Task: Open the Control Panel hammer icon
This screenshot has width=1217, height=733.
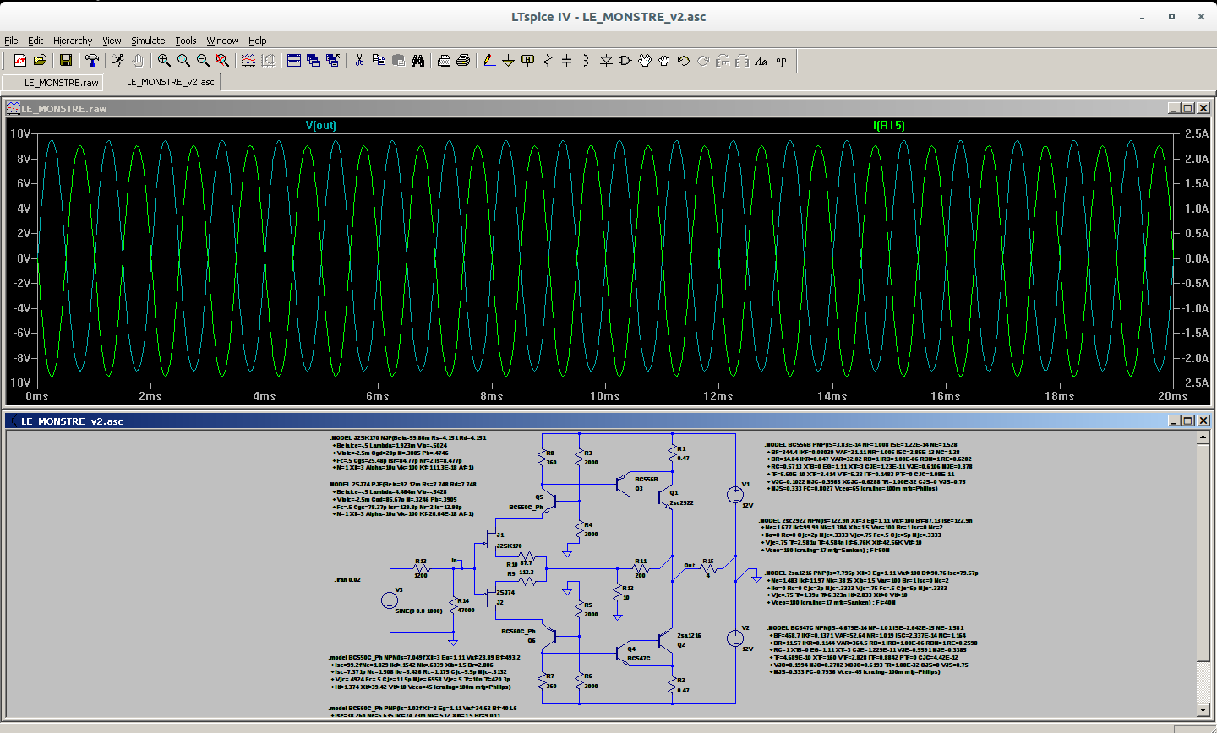Action: tap(91, 60)
